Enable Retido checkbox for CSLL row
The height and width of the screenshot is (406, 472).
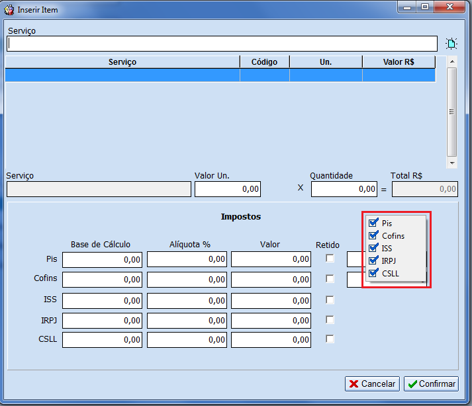[330, 339]
